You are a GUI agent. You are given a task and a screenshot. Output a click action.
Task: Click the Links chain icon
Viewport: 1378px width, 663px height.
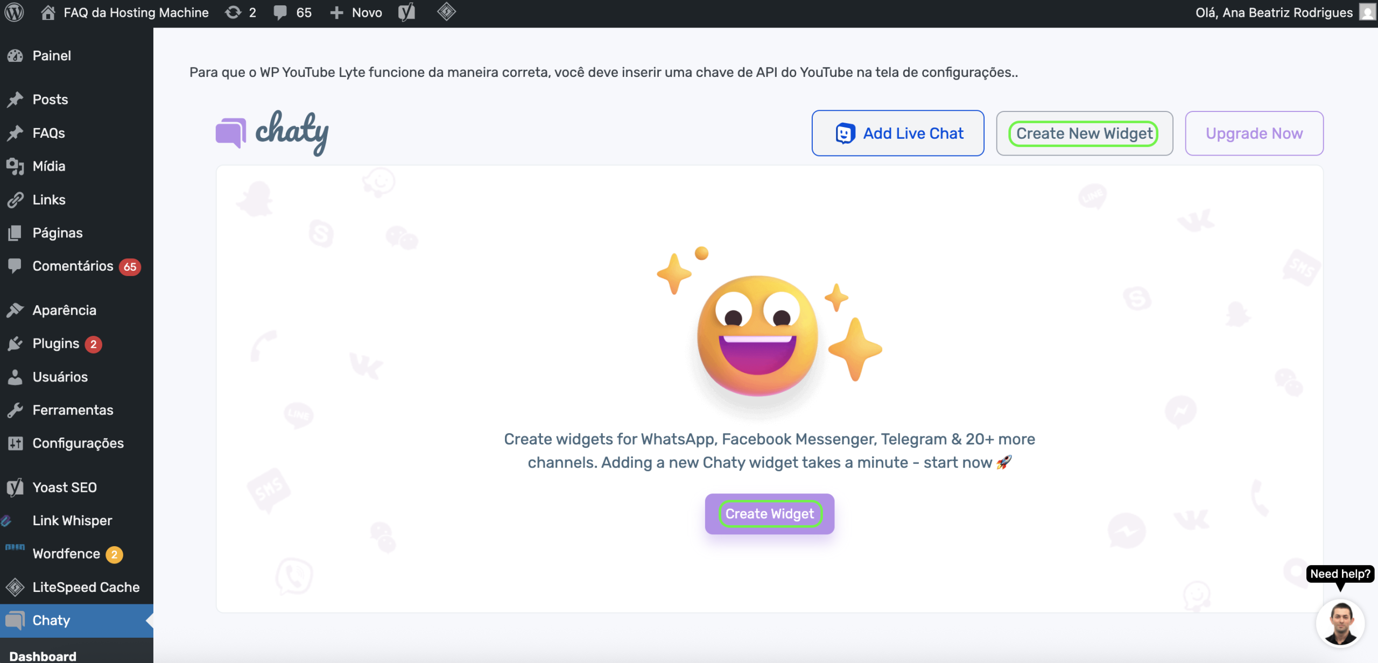15,200
